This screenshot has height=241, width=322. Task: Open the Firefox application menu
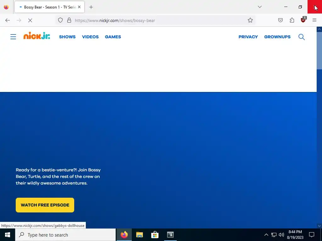pyautogui.click(x=314, y=20)
